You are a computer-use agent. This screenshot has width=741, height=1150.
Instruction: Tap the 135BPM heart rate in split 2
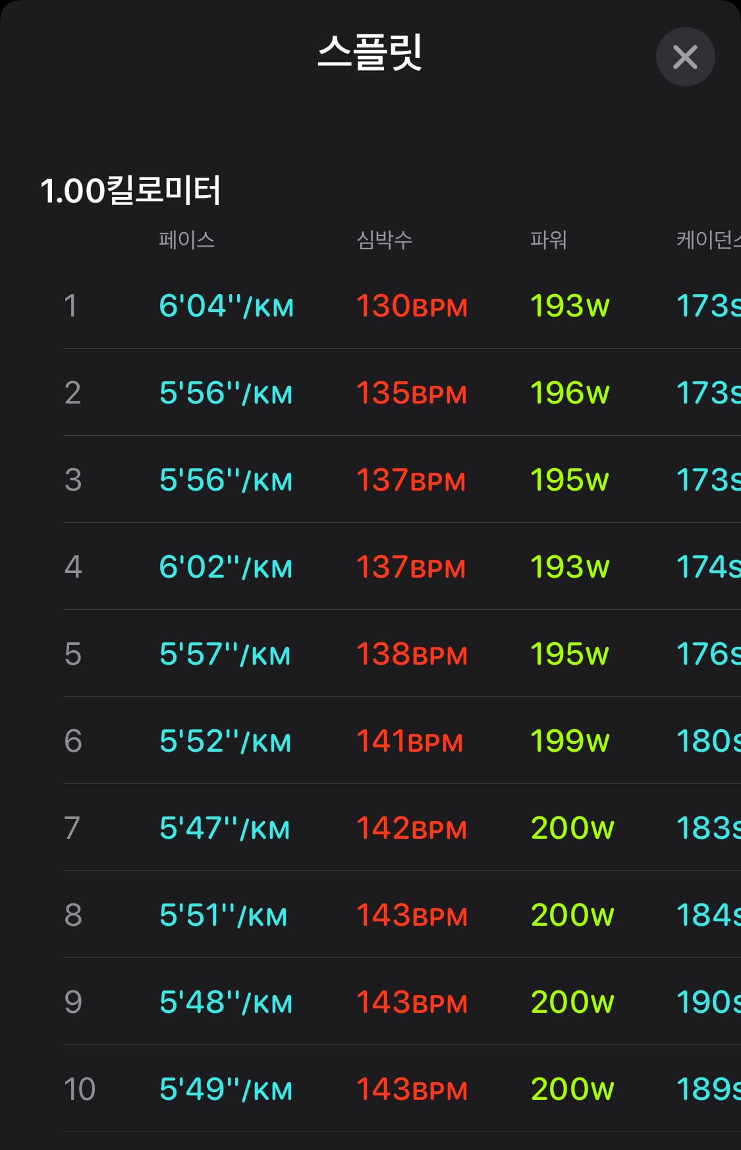point(412,393)
